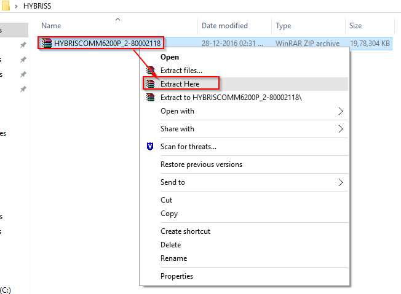Click the HYBRISCOMM6200P_2-80002118 archive file icon
The height and width of the screenshot is (294, 401).
click(46, 44)
